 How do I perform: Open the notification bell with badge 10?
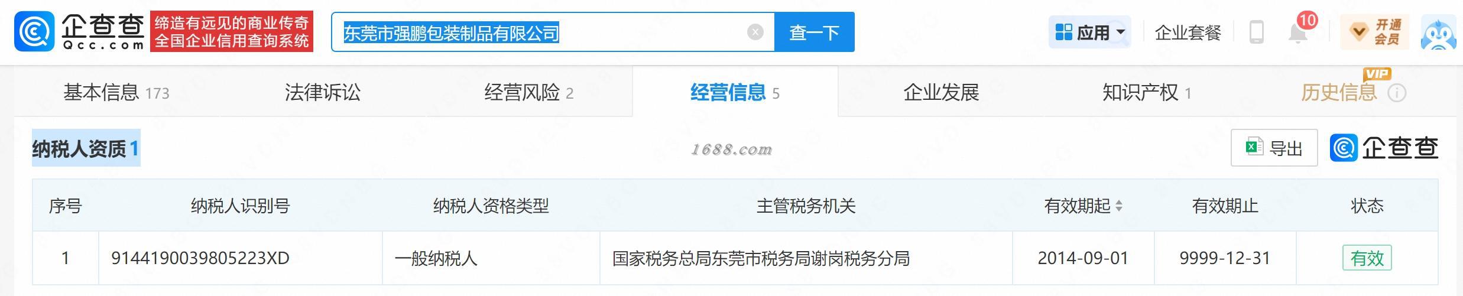click(1298, 32)
